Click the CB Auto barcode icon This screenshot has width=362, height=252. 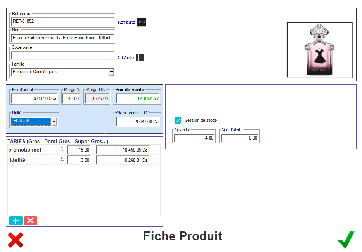[x=140, y=57]
